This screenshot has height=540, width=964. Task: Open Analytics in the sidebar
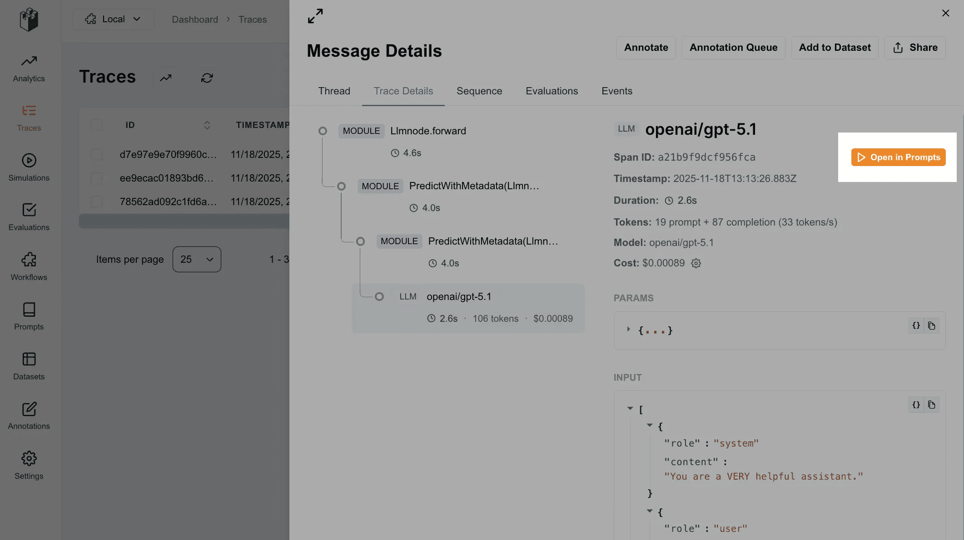29,69
